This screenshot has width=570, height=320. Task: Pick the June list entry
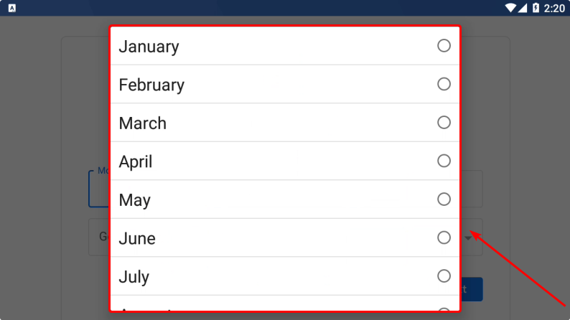click(137, 238)
